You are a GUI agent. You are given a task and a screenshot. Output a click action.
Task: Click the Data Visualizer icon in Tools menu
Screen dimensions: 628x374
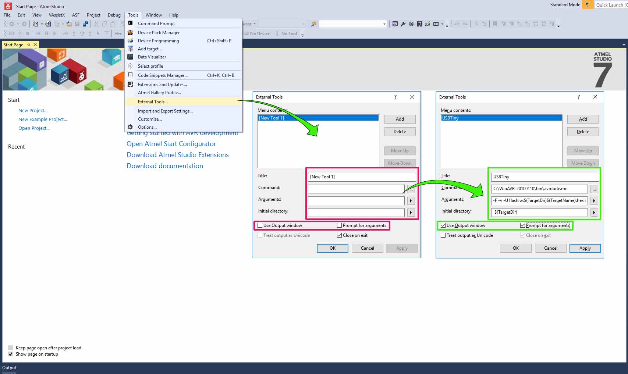coord(130,57)
